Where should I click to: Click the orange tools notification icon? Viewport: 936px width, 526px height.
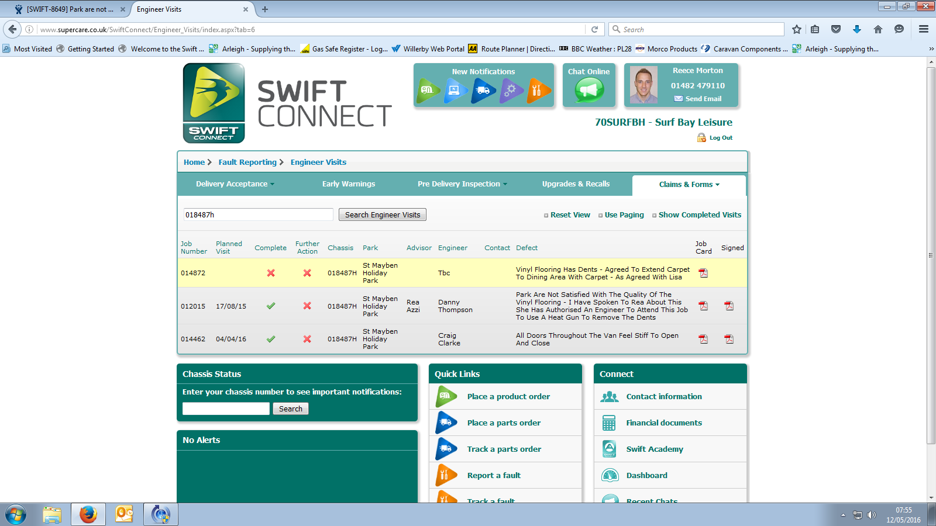(x=538, y=91)
